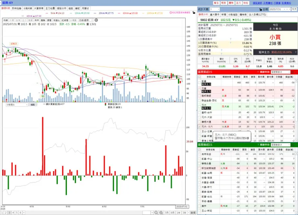
Task: Open 個股資訊 link at top right
Action: 257,3
